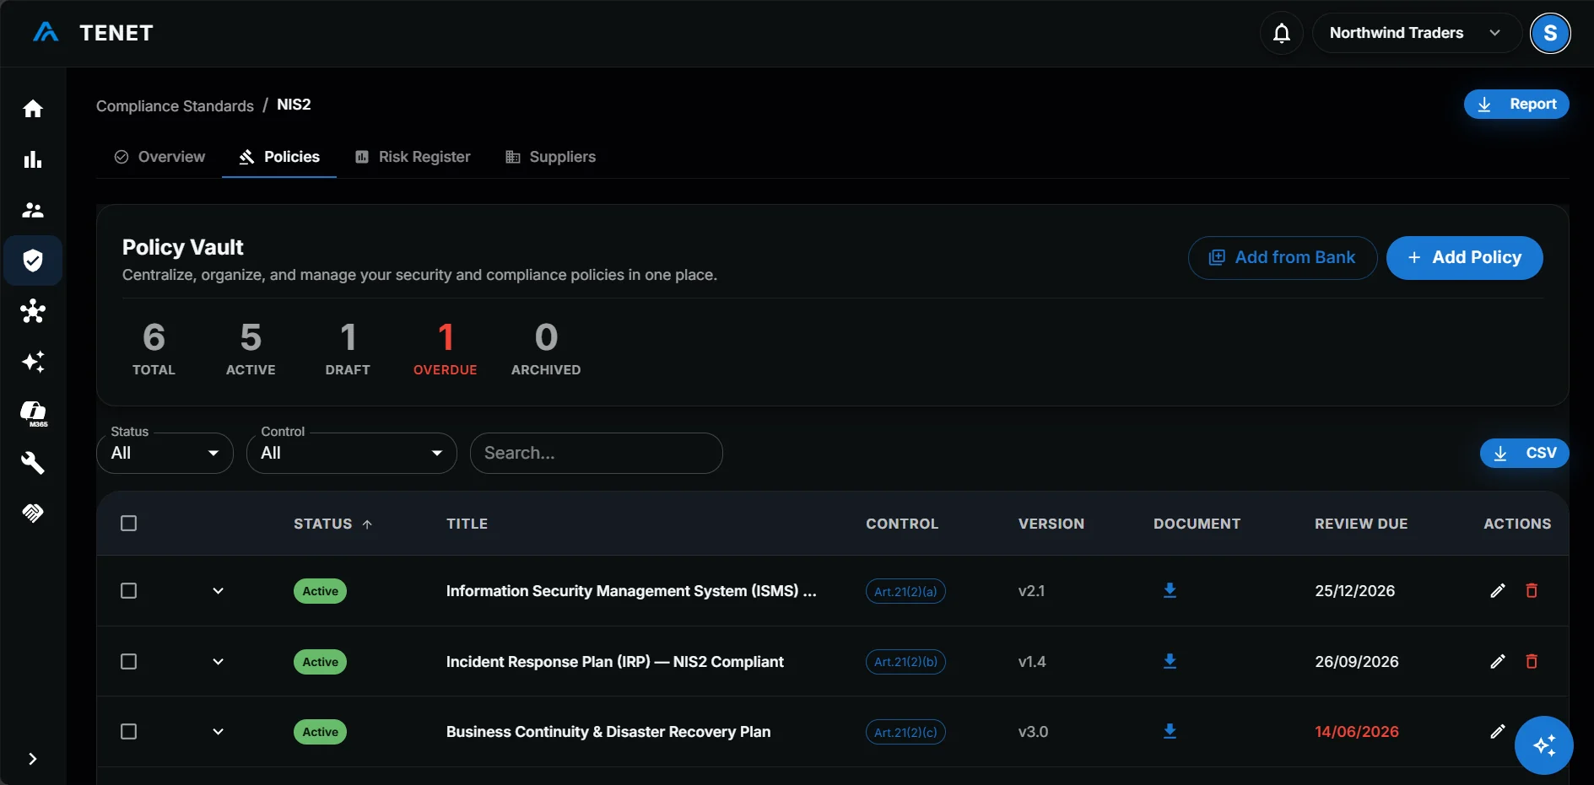Open the floating AI assistant button
1594x785 pixels.
click(x=1544, y=745)
